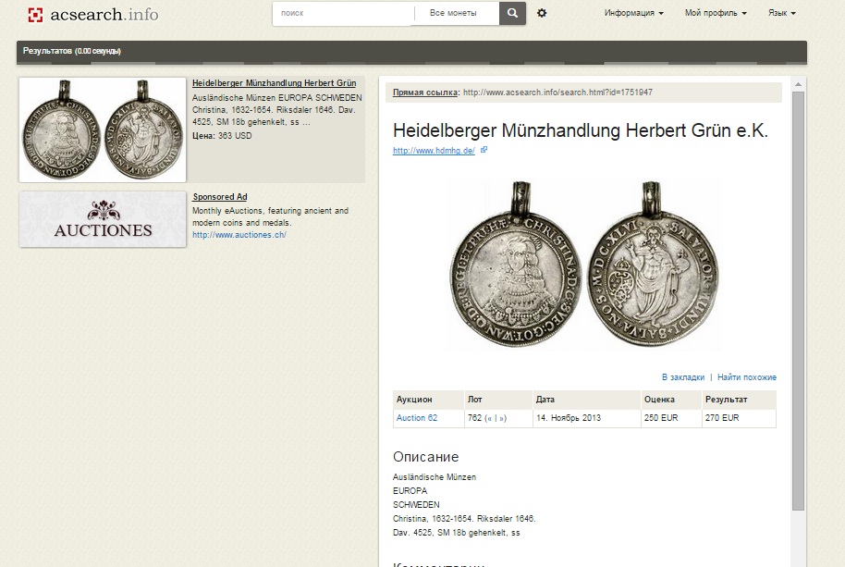Open search settings gear icon
Image resolution: width=845 pixels, height=567 pixels.
point(542,13)
